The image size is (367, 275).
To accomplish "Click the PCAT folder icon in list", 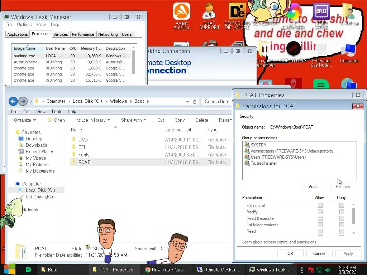I will [74, 162].
